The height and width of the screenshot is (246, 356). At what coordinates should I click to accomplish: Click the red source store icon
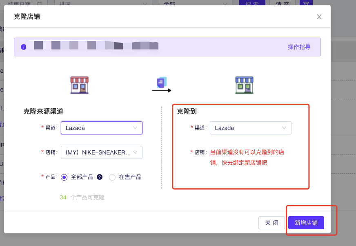(x=79, y=85)
